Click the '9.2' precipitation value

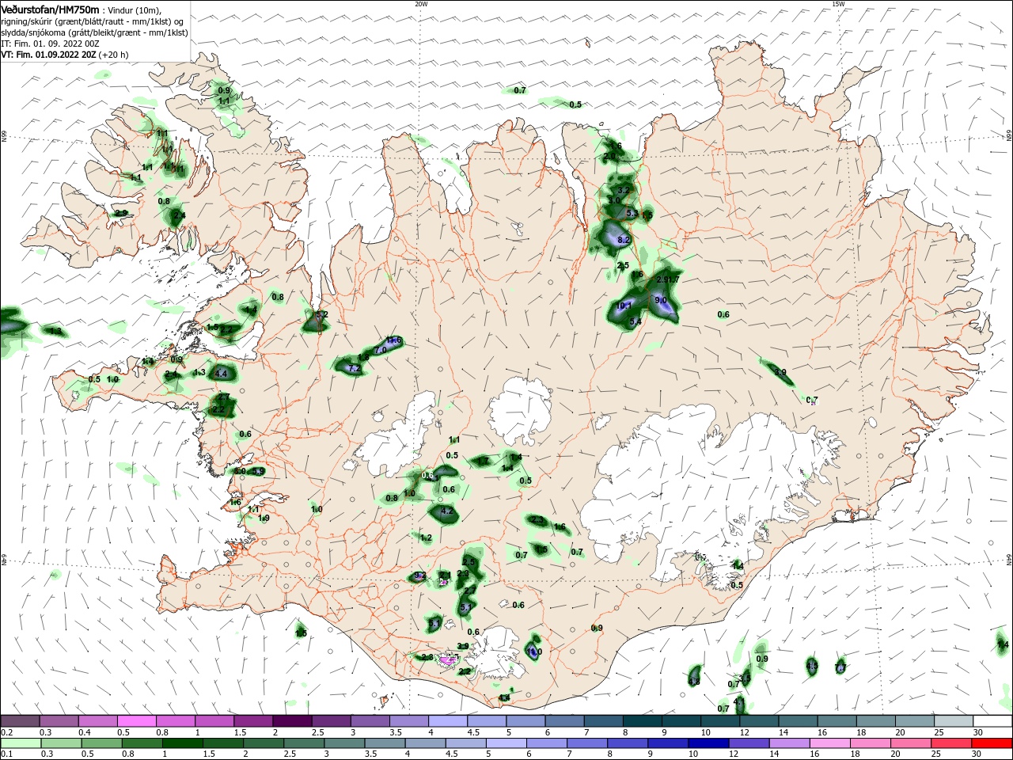420,576
